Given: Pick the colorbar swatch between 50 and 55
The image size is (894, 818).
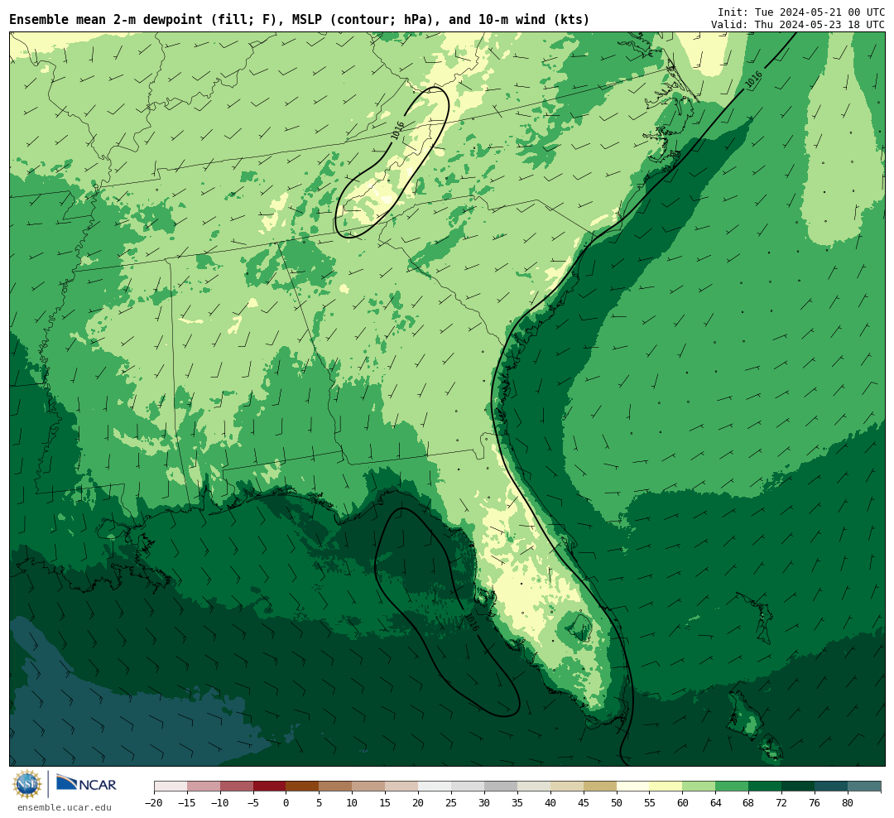Looking at the screenshot, I should pyautogui.click(x=633, y=787).
